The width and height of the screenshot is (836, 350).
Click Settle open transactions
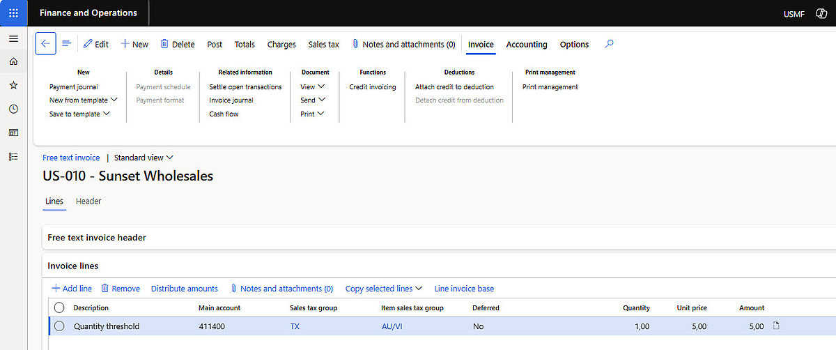(245, 87)
